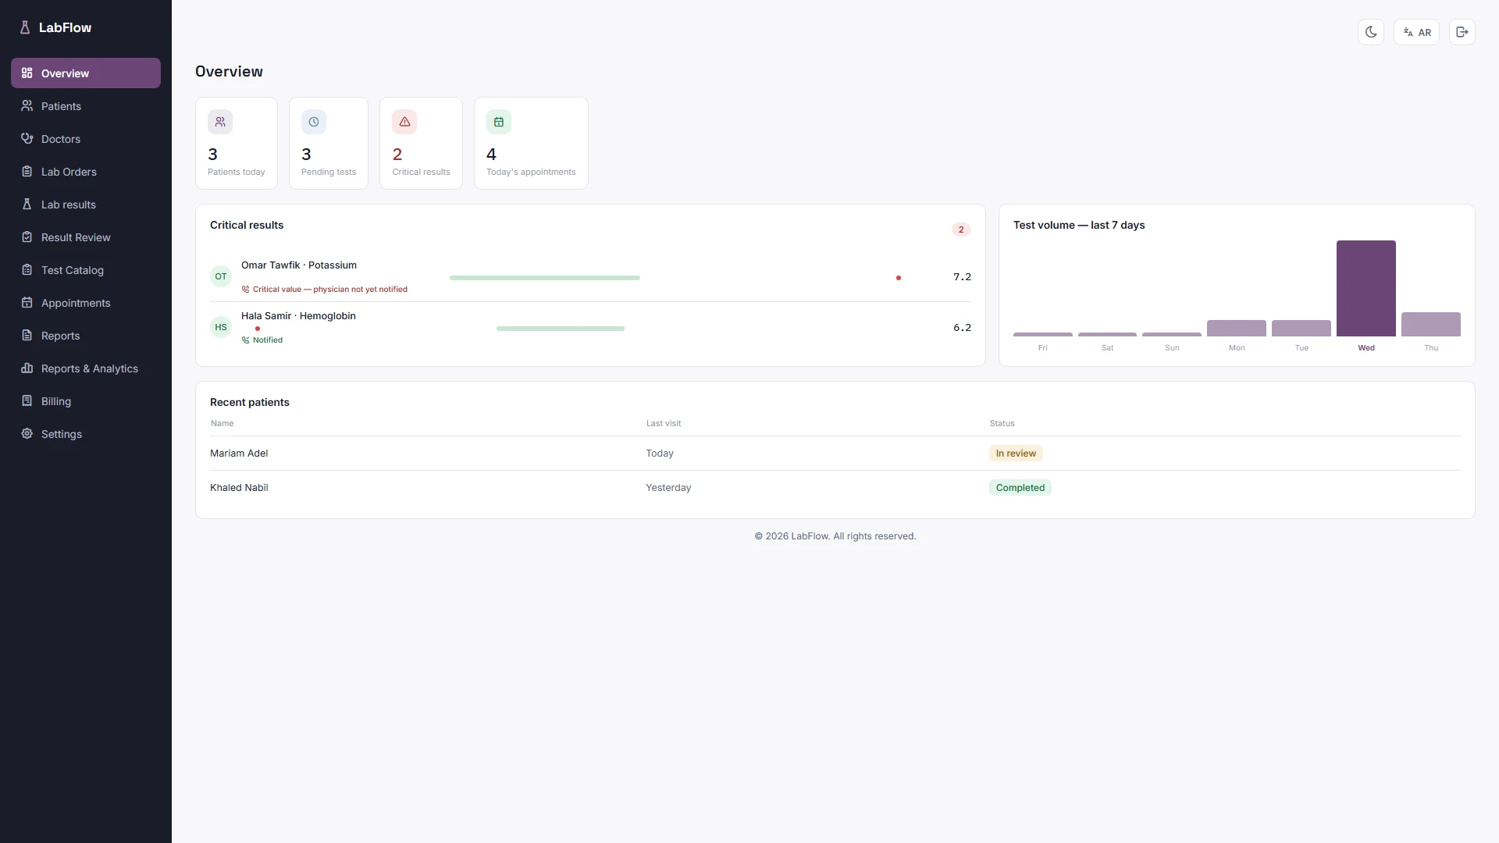1499x843 pixels.
Task: Open the Patients page
Action: (86, 105)
